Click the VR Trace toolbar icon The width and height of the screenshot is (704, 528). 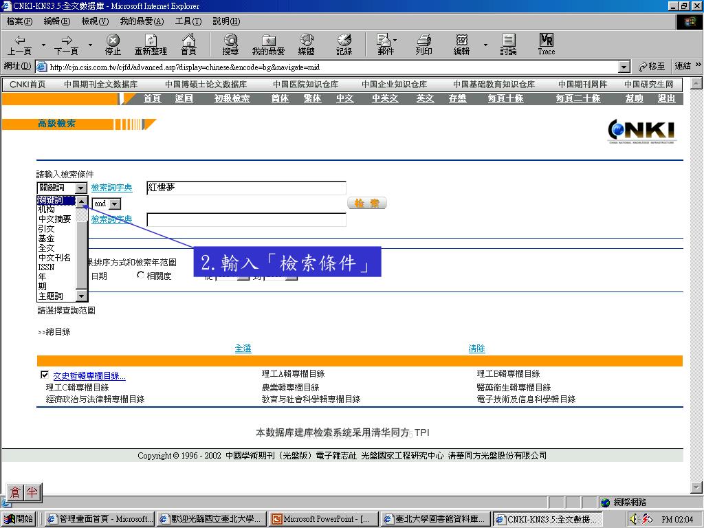(547, 45)
